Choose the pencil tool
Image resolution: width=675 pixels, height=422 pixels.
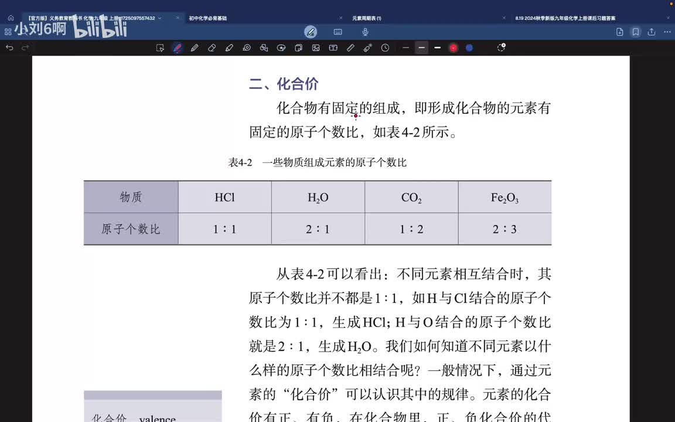pos(195,48)
